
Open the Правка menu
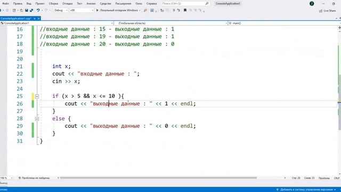pos(18,4)
